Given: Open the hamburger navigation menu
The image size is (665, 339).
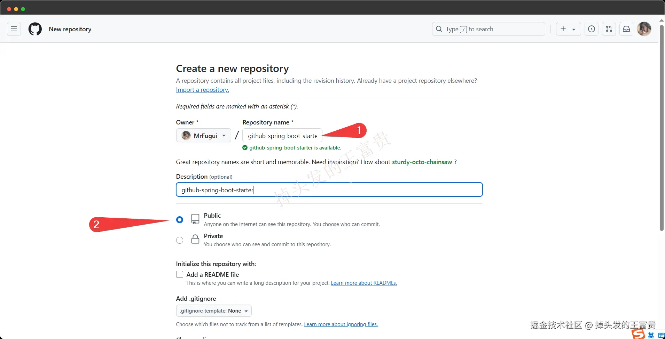Looking at the screenshot, I should (14, 29).
